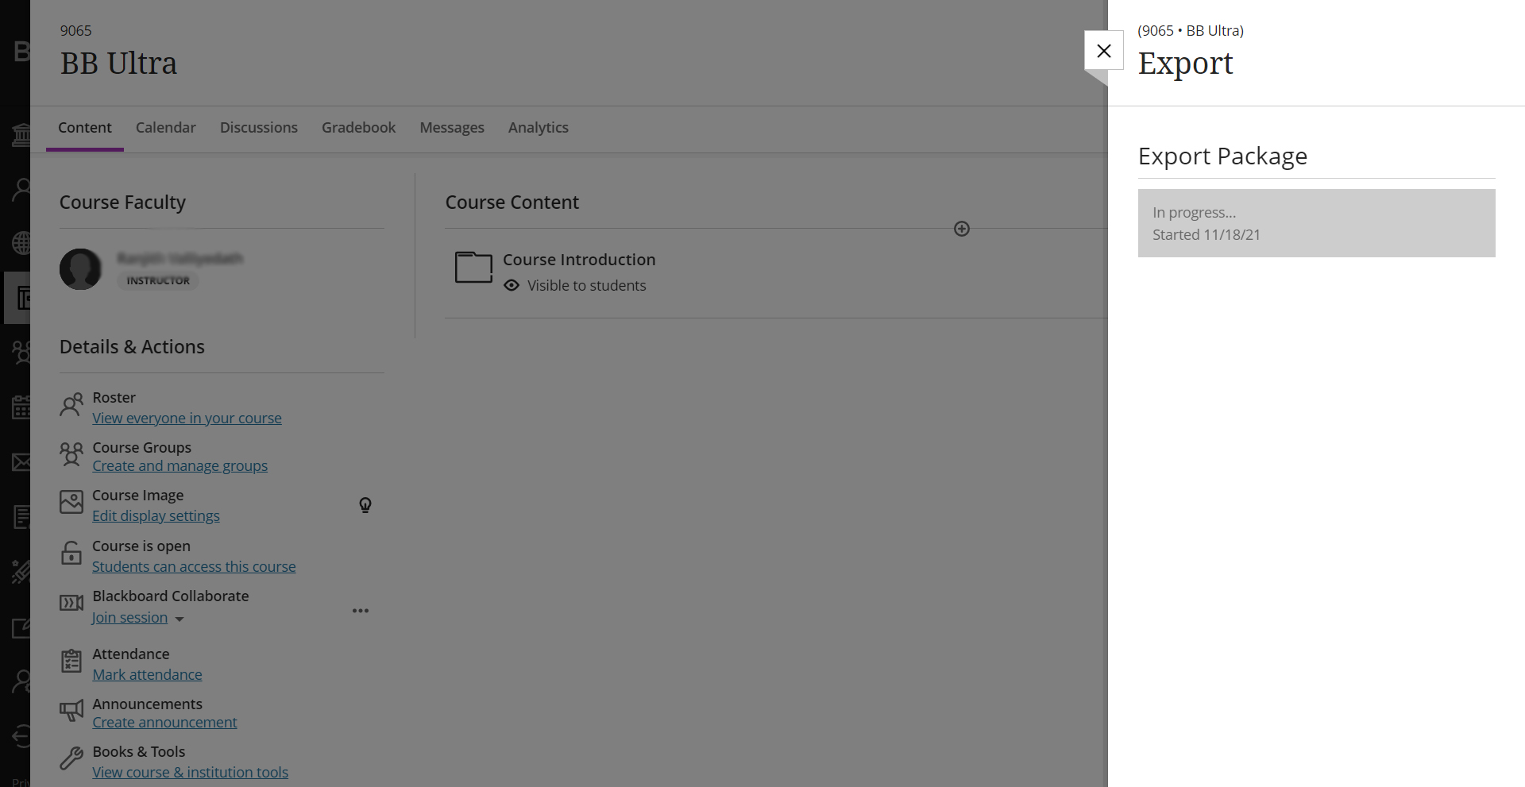Expand the Join session dropdown arrow

(x=180, y=619)
